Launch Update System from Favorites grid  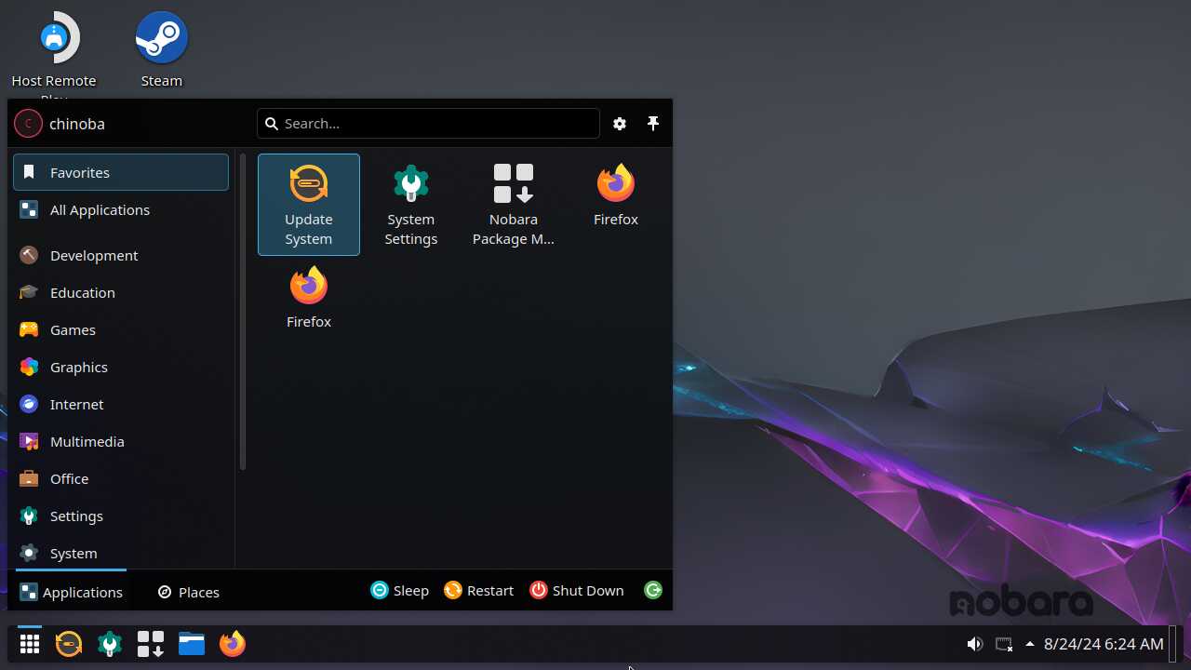(x=309, y=205)
